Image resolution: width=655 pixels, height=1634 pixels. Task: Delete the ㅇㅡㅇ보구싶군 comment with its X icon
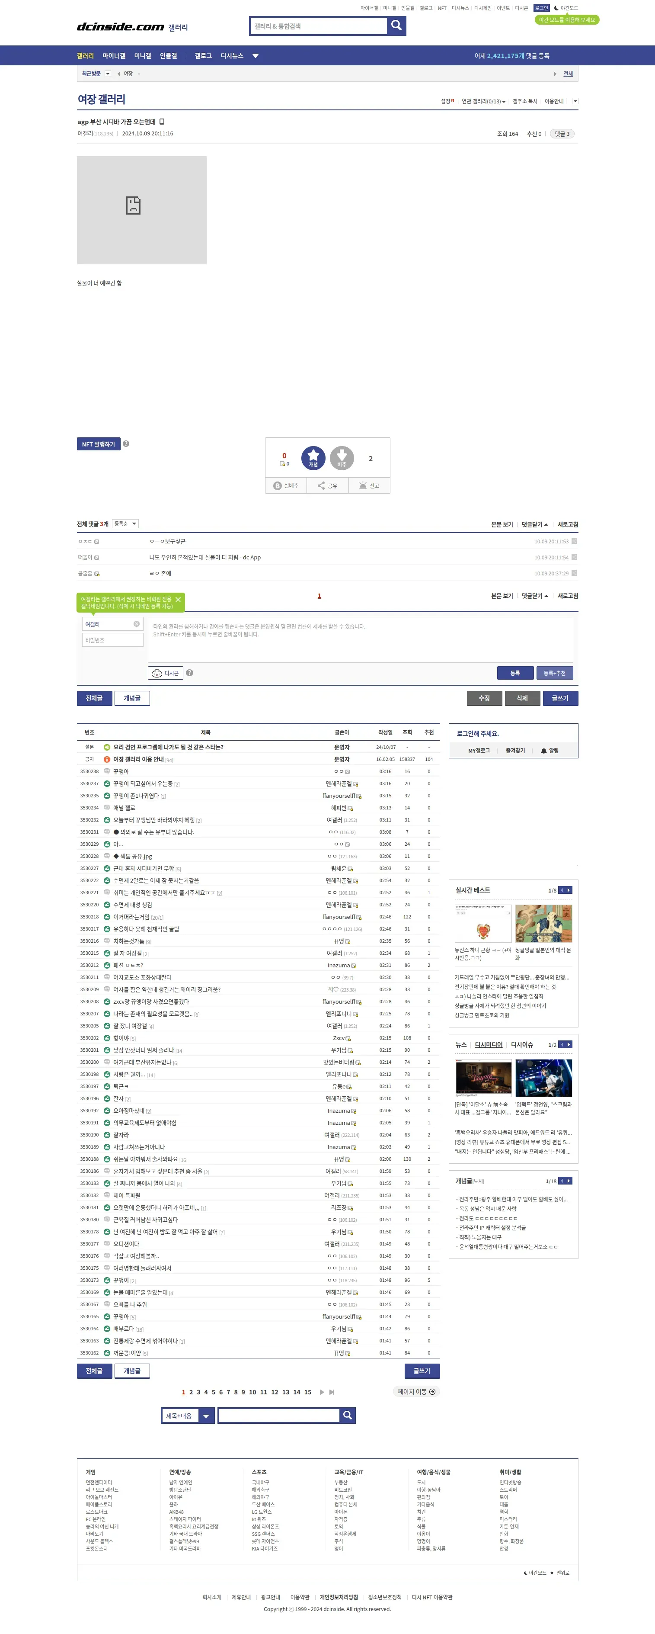574,541
